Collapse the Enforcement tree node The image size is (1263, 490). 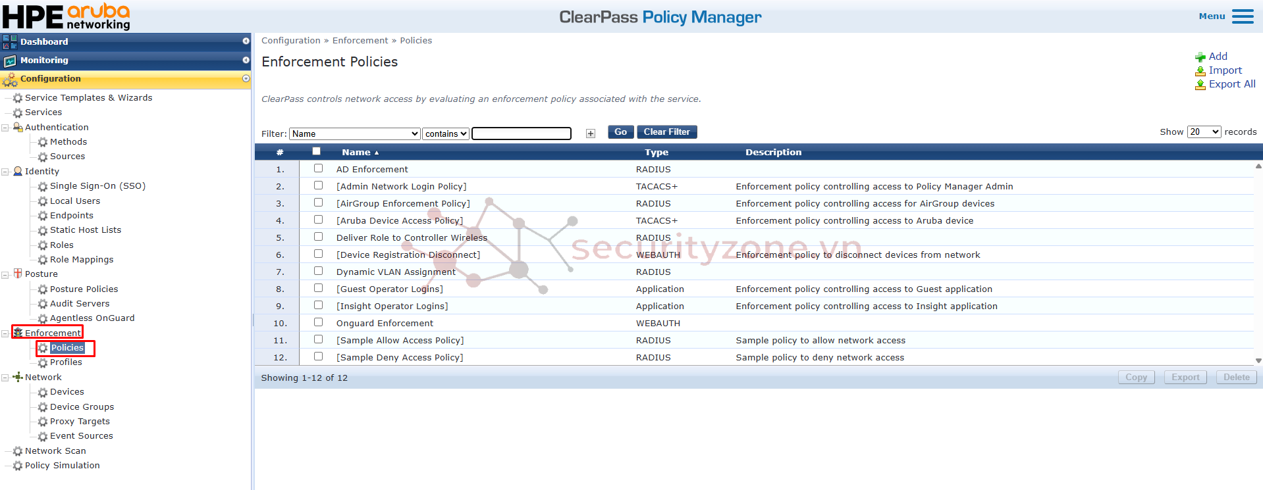5,333
